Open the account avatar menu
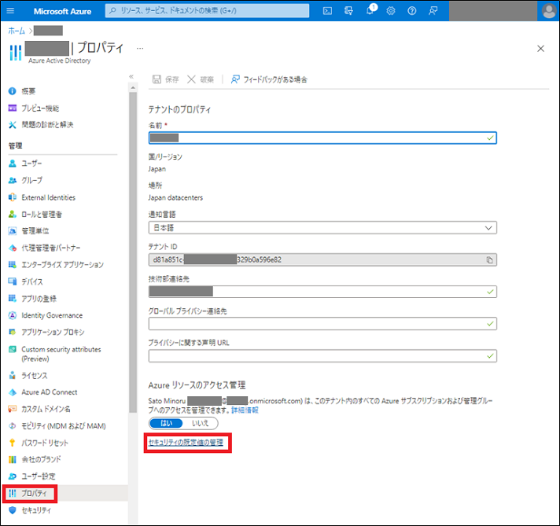This screenshot has height=526, width=560. (548, 11)
